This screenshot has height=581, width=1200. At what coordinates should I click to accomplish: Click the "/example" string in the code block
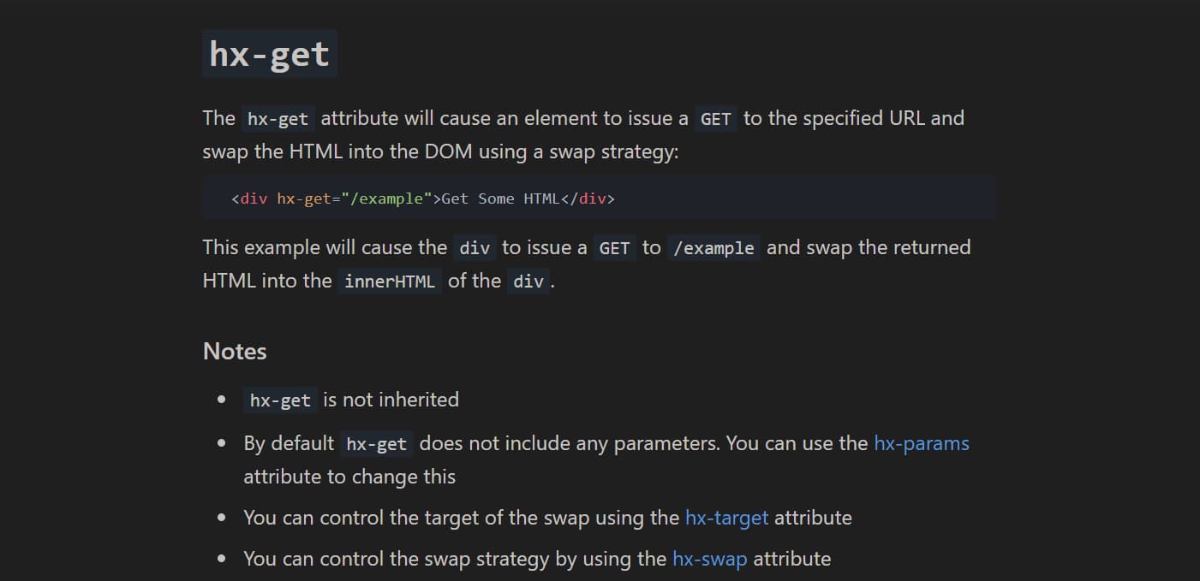pos(387,199)
